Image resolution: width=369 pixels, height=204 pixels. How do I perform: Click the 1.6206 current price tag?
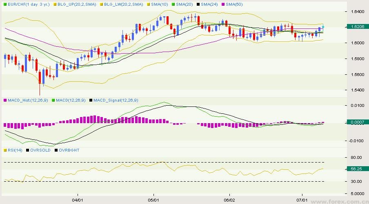[x=356, y=27]
